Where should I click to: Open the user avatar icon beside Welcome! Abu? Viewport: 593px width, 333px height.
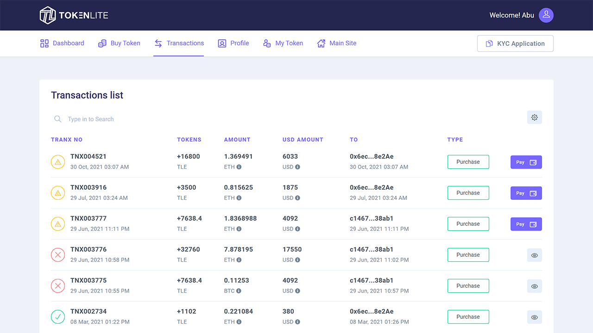pyautogui.click(x=546, y=15)
